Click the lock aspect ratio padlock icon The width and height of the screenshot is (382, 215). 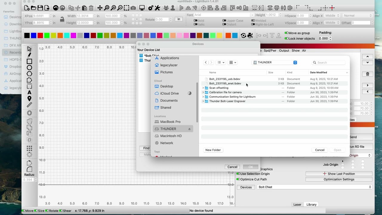[62, 19]
